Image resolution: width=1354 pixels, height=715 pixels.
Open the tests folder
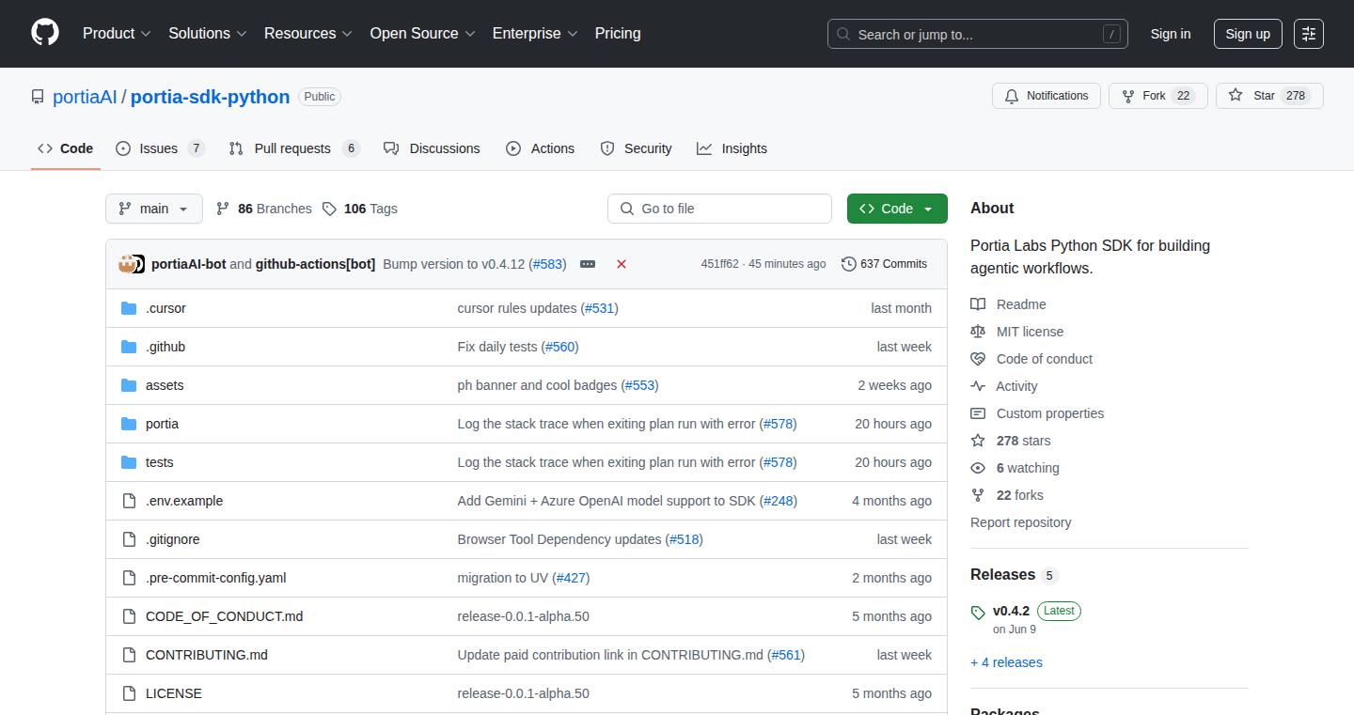pyautogui.click(x=160, y=462)
